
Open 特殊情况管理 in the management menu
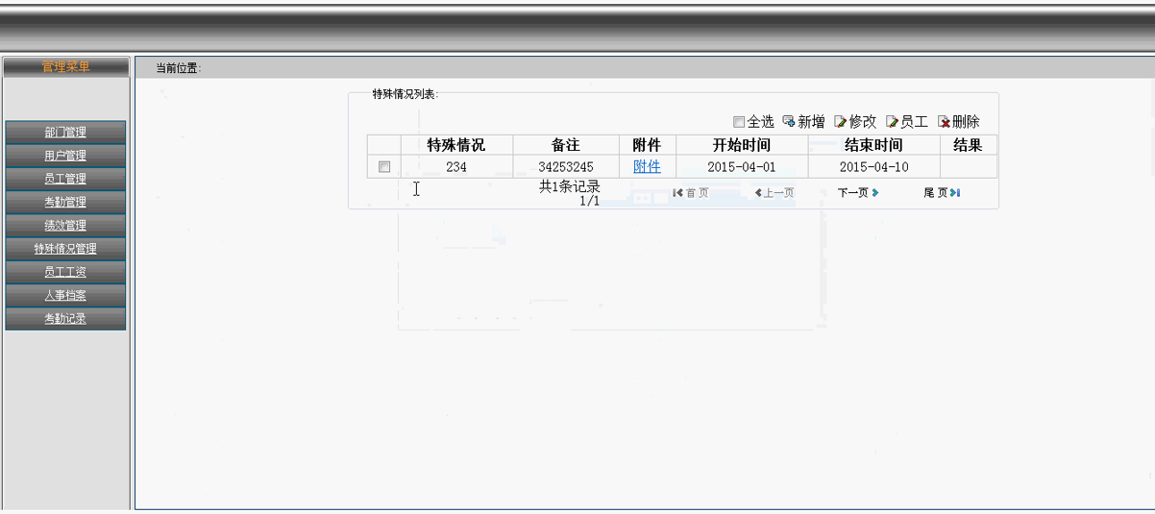tap(65, 249)
